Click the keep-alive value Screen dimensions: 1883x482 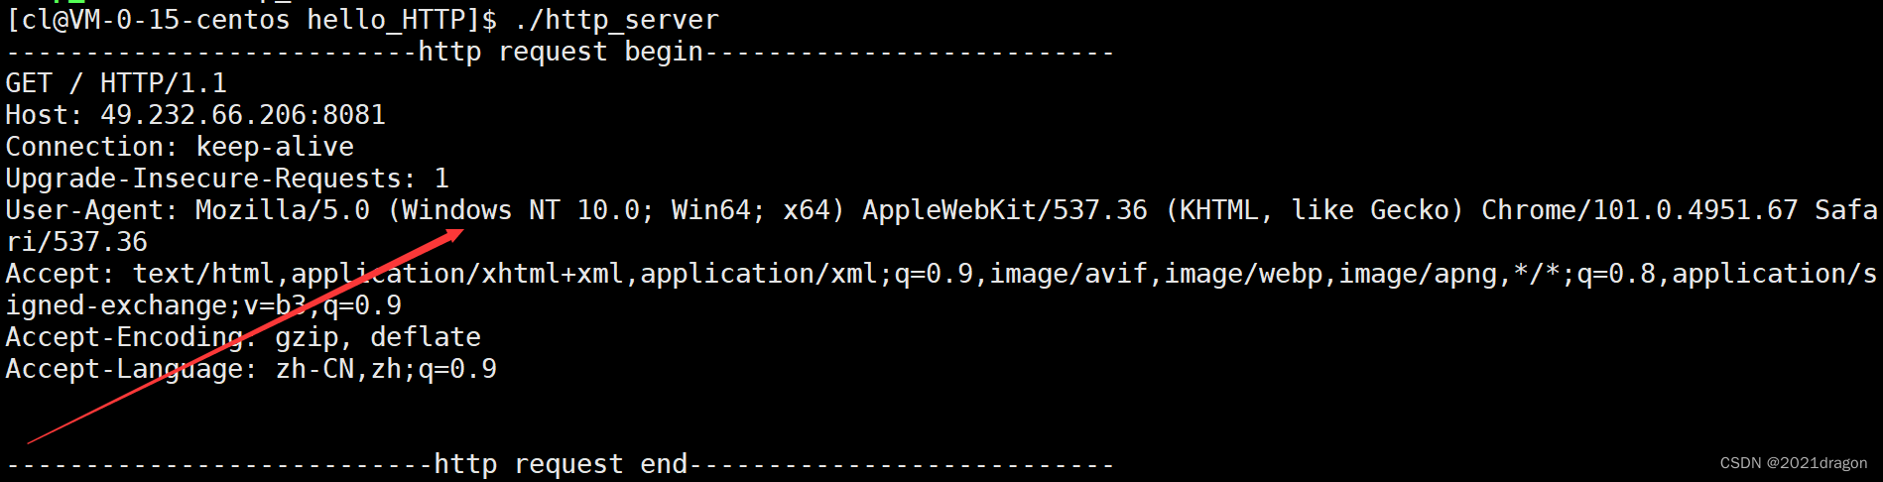coord(275,147)
